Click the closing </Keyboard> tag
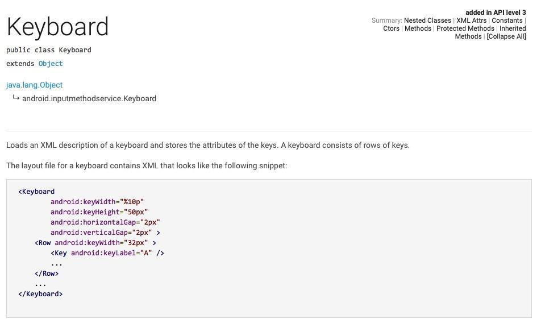 point(41,294)
